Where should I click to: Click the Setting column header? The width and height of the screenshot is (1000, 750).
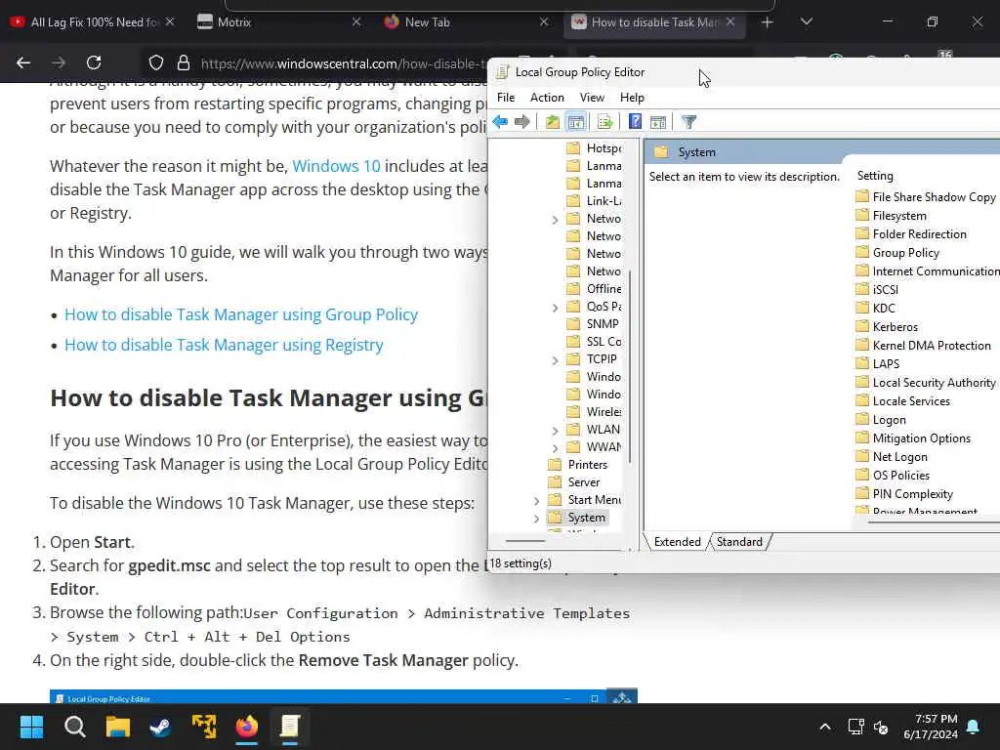(x=875, y=176)
